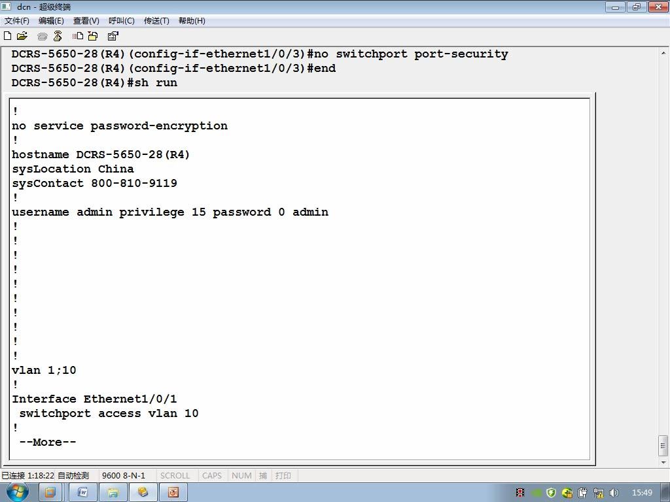Click the 'sh run' command line
The width and height of the screenshot is (670, 502).
coord(94,82)
